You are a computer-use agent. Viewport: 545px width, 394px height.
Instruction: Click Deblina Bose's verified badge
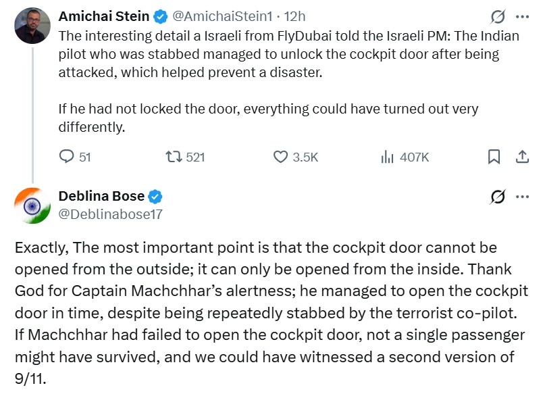coord(155,197)
